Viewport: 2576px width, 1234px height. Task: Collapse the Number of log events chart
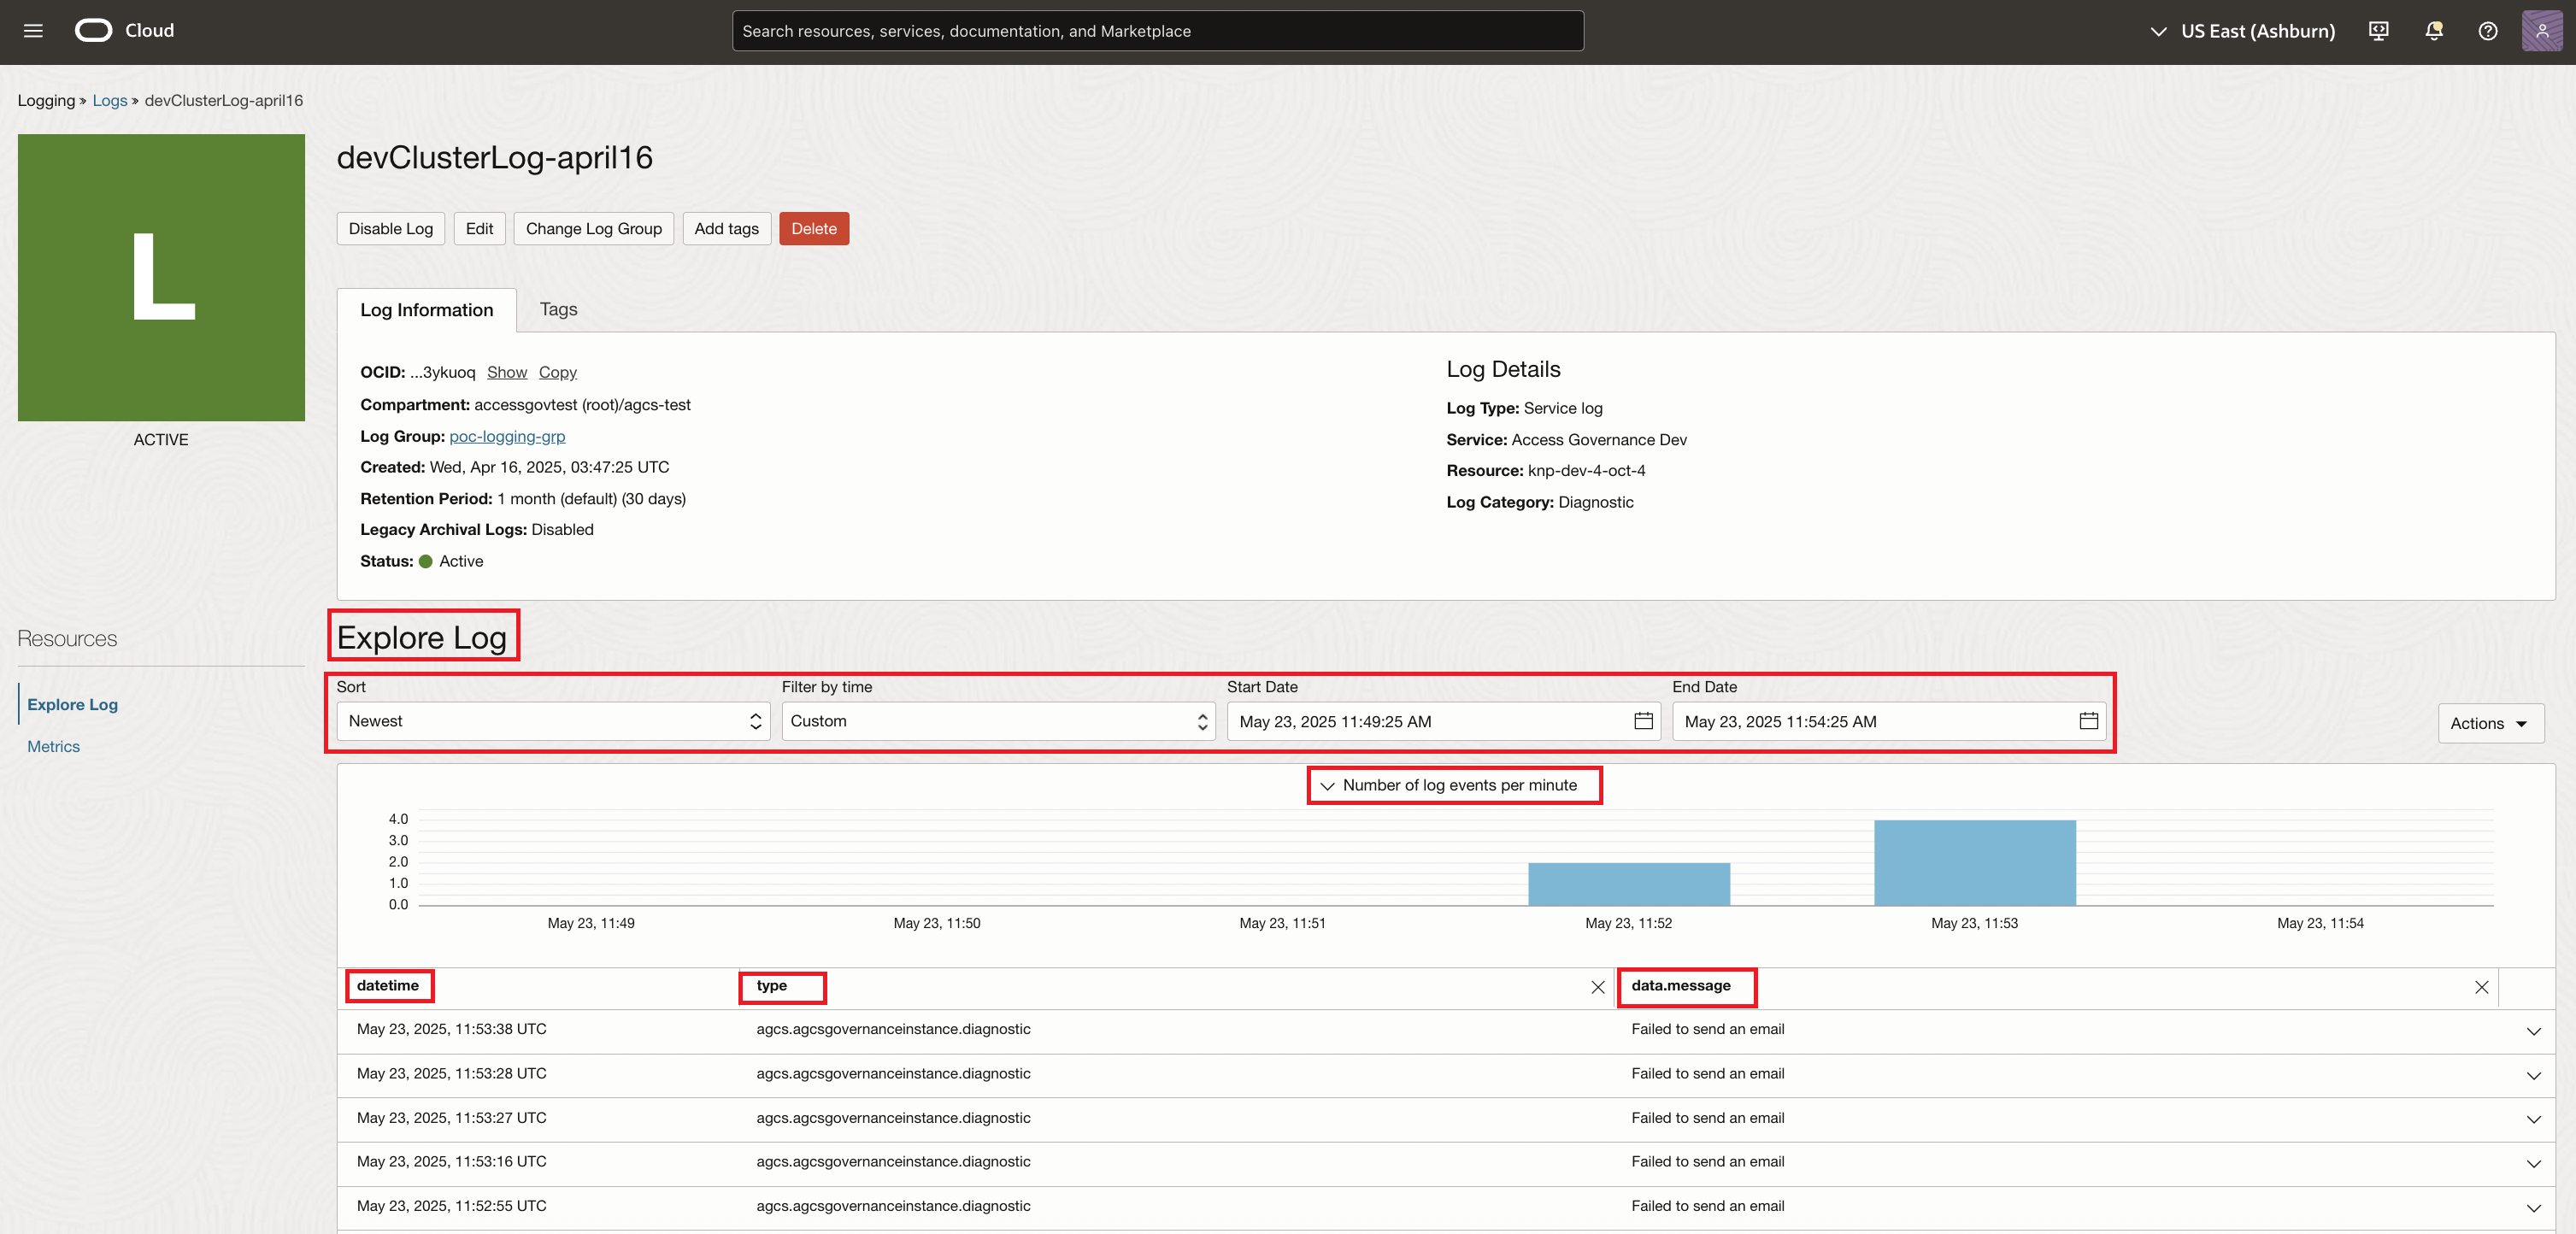pyautogui.click(x=1327, y=786)
